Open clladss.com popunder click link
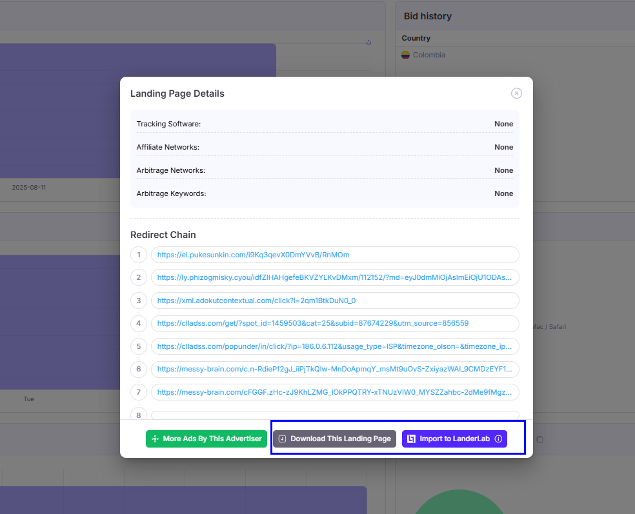 334,346
